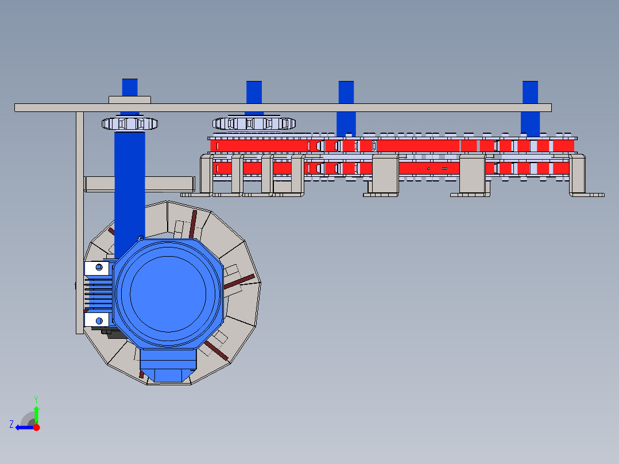The width and height of the screenshot is (619, 464).
Task: Select the long horizontal gray top plate
Action: pyautogui.click(x=283, y=107)
